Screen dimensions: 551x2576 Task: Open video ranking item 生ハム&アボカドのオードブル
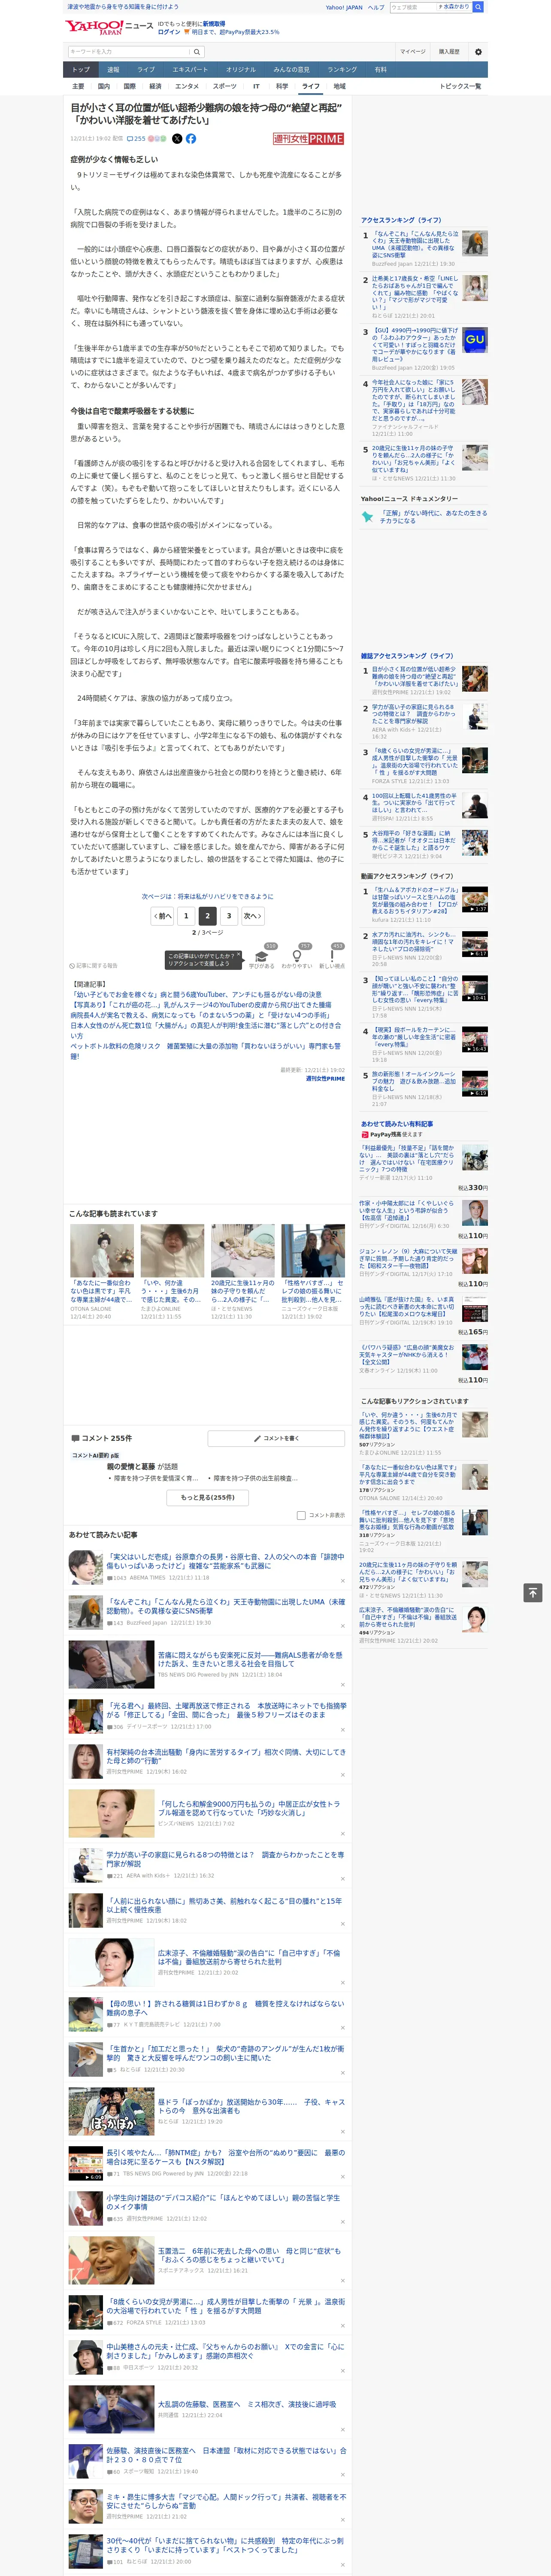415,901
